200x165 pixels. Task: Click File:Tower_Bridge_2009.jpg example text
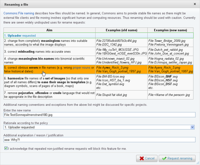tap(167, 41)
